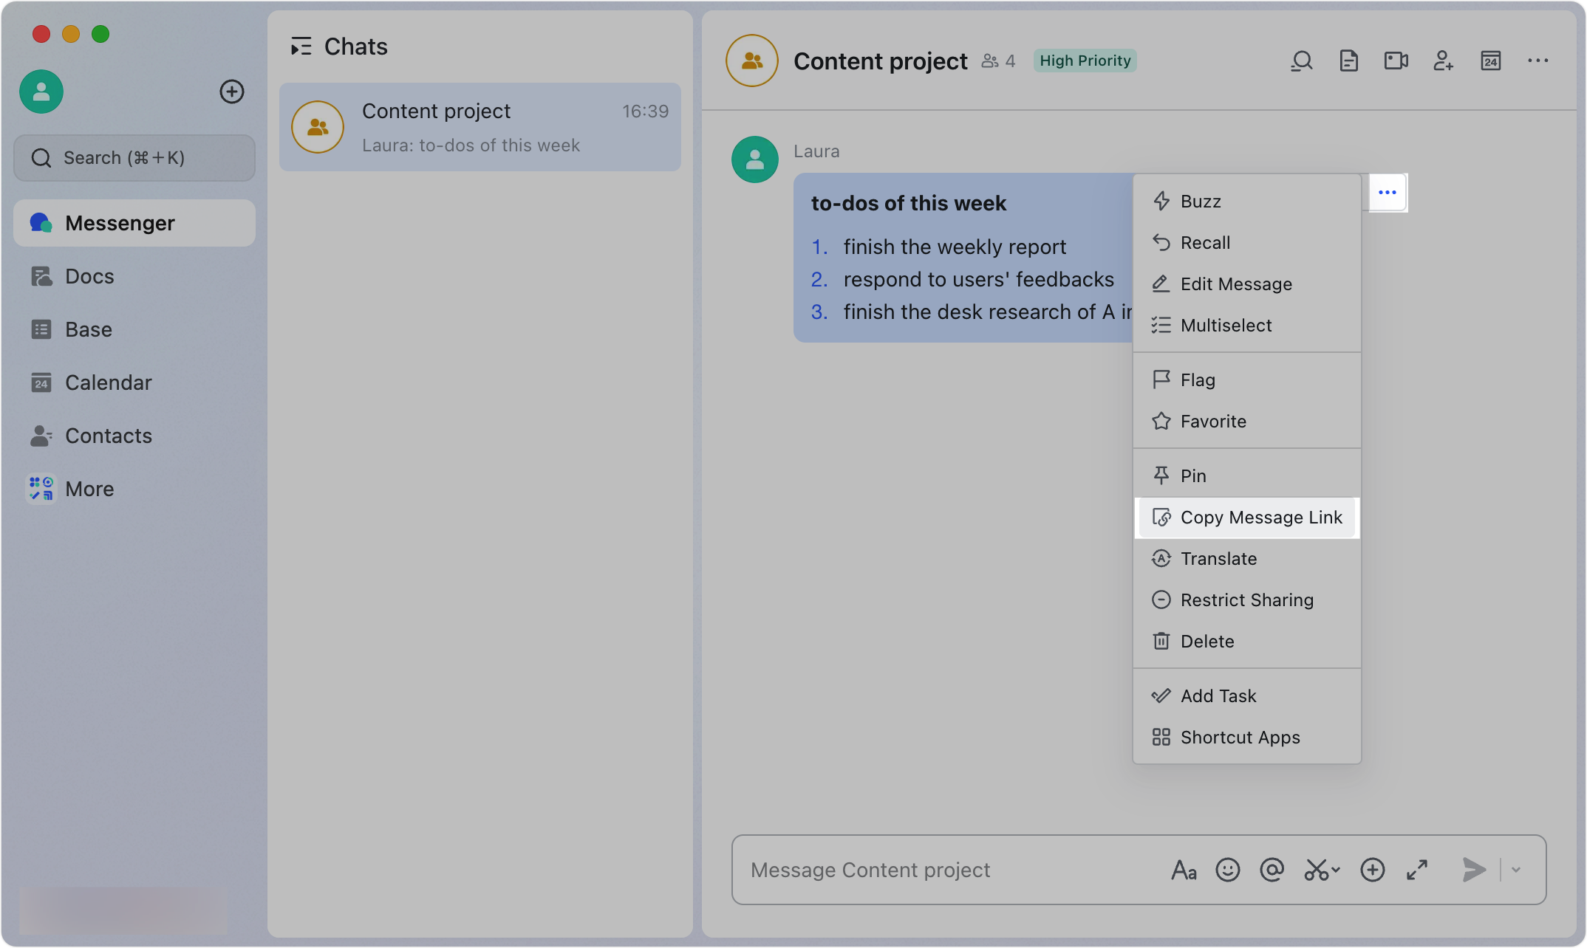Open the emoji picker in message box
Viewport: 1587px width, 948px height.
1227,870
